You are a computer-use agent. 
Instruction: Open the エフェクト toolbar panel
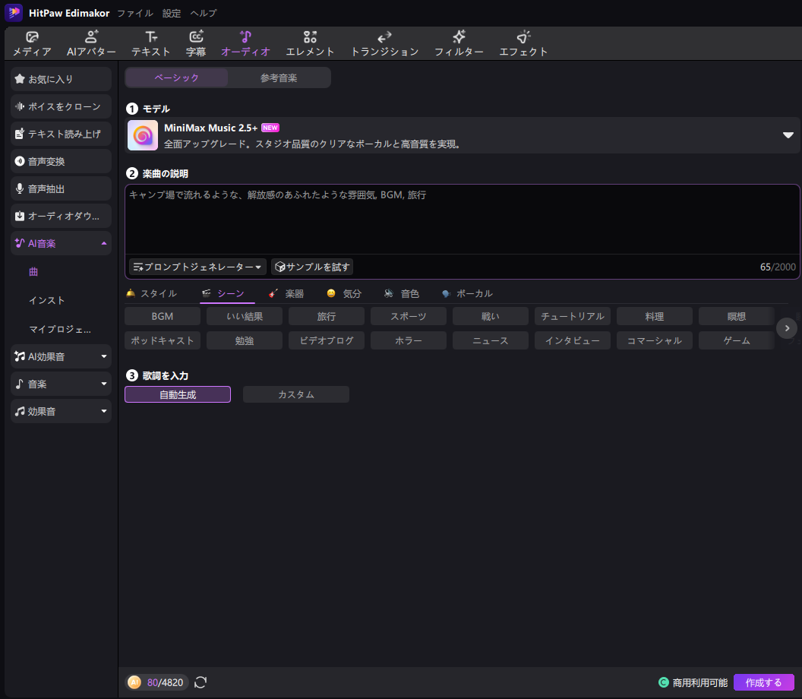(523, 43)
